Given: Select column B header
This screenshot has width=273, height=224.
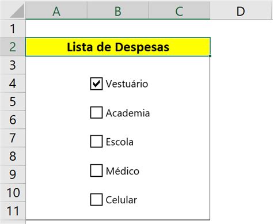Looking at the screenshot, I should (117, 10).
